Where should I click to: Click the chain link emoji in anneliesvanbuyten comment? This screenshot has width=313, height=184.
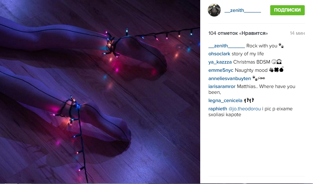[x=263, y=78]
